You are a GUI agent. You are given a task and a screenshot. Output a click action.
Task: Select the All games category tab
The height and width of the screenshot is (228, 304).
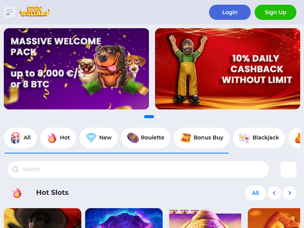[x=20, y=138]
